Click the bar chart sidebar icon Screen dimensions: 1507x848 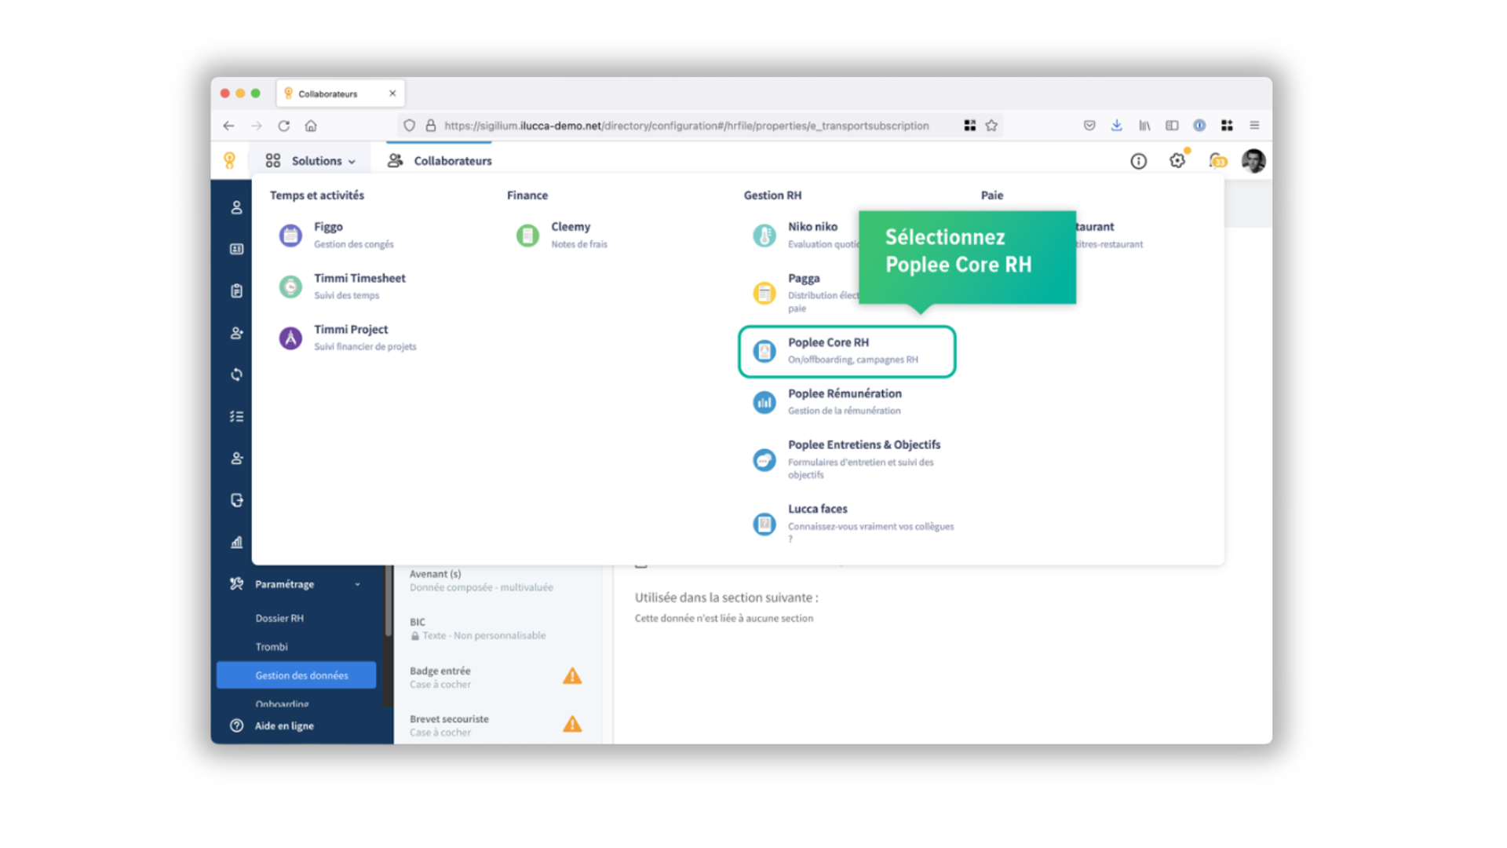(236, 543)
